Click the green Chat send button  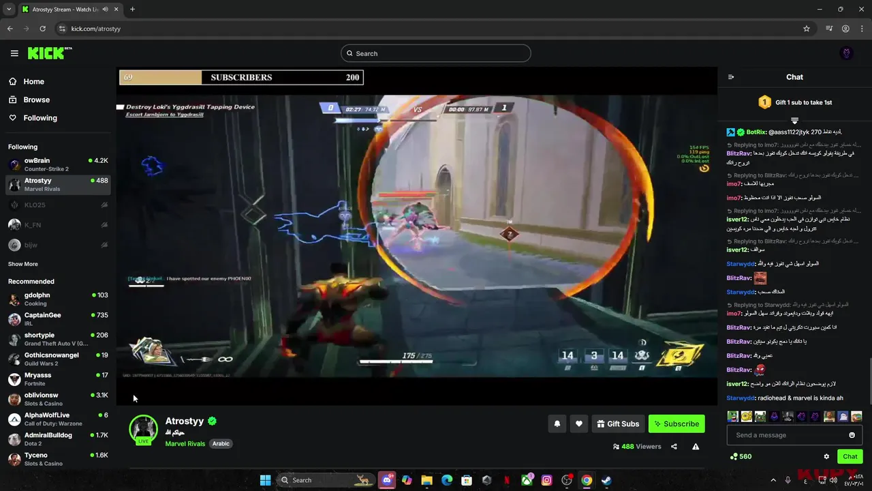850,456
